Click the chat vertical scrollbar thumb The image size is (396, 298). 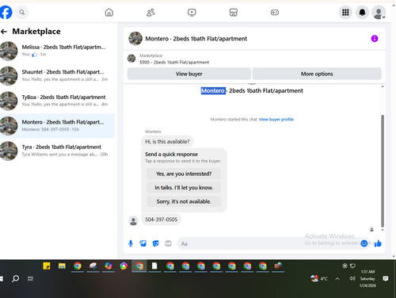click(x=383, y=171)
